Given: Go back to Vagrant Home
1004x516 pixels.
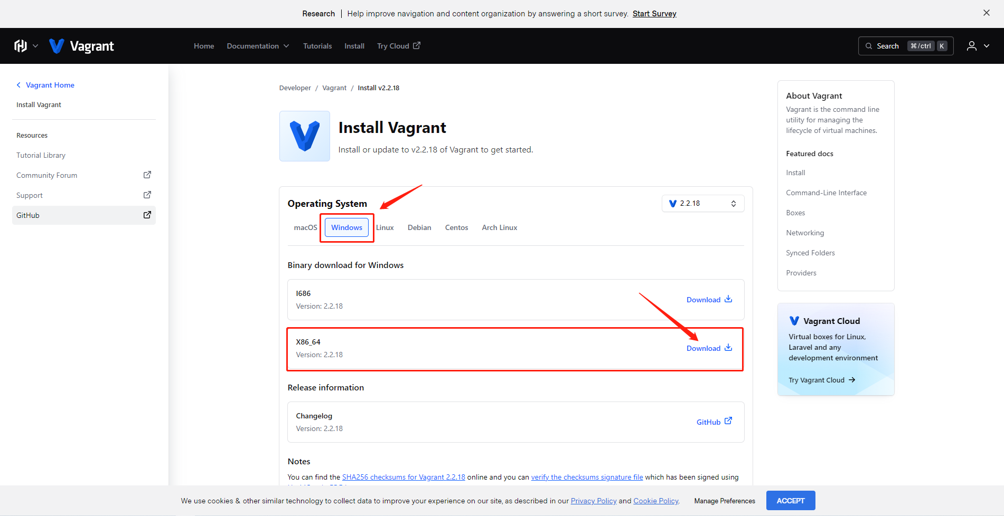Looking at the screenshot, I should (50, 85).
